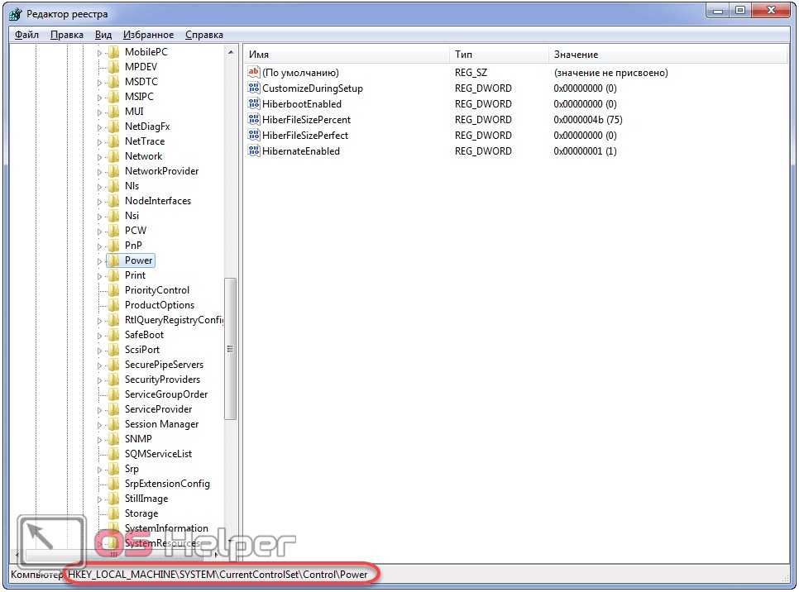This screenshot has width=799, height=592.
Task: Select the SystemInformation key
Action: 166,528
